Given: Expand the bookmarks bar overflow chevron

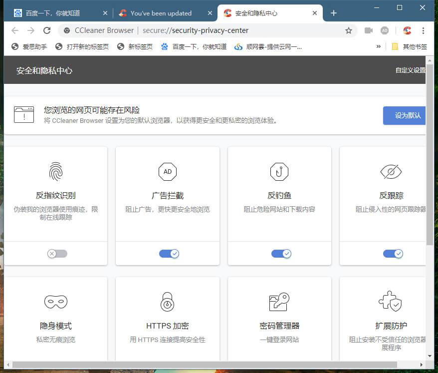Looking at the screenshot, I should click(379, 46).
